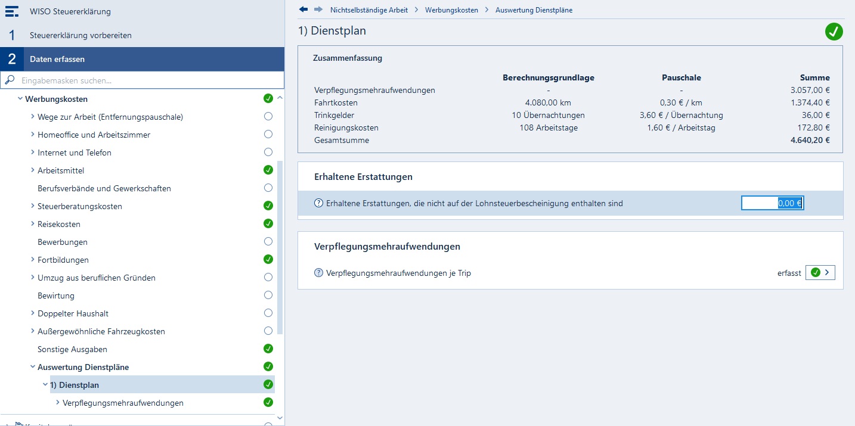Image resolution: width=855 pixels, height=426 pixels.
Task: Expand the Fortbildungen node
Action: (x=33, y=260)
